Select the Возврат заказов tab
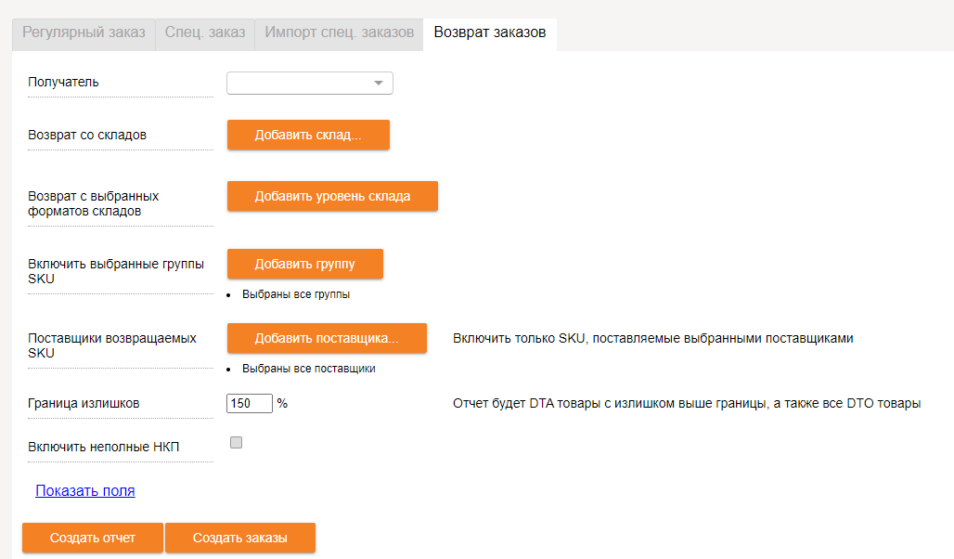Image resolution: width=954 pixels, height=559 pixels. click(x=489, y=32)
